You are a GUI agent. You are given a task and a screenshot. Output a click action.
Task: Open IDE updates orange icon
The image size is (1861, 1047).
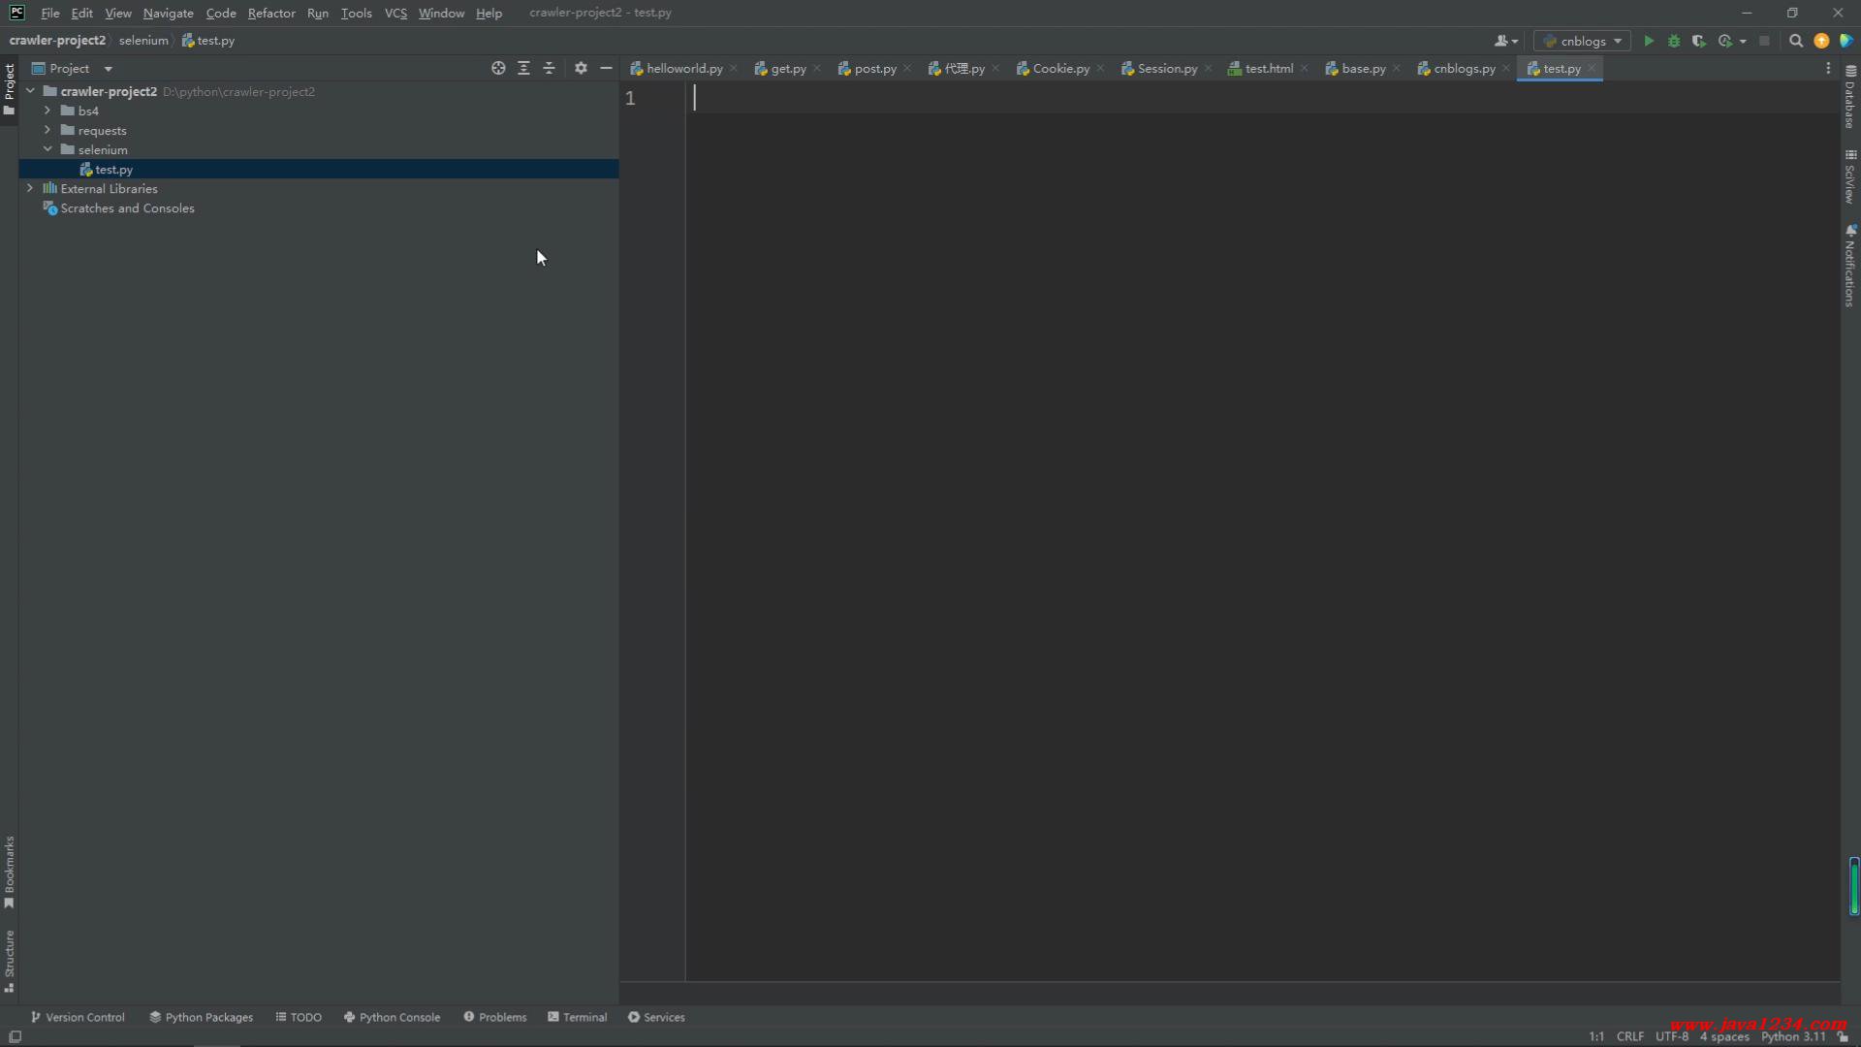1821,41
